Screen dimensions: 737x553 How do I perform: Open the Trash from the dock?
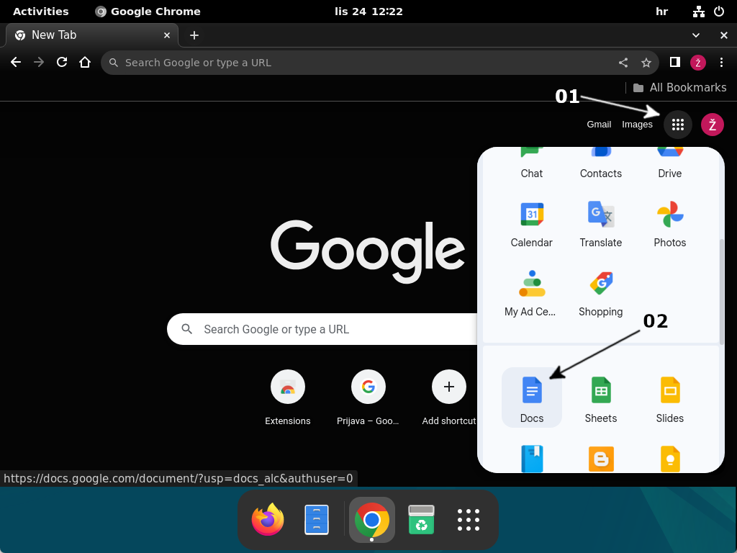[x=421, y=520]
